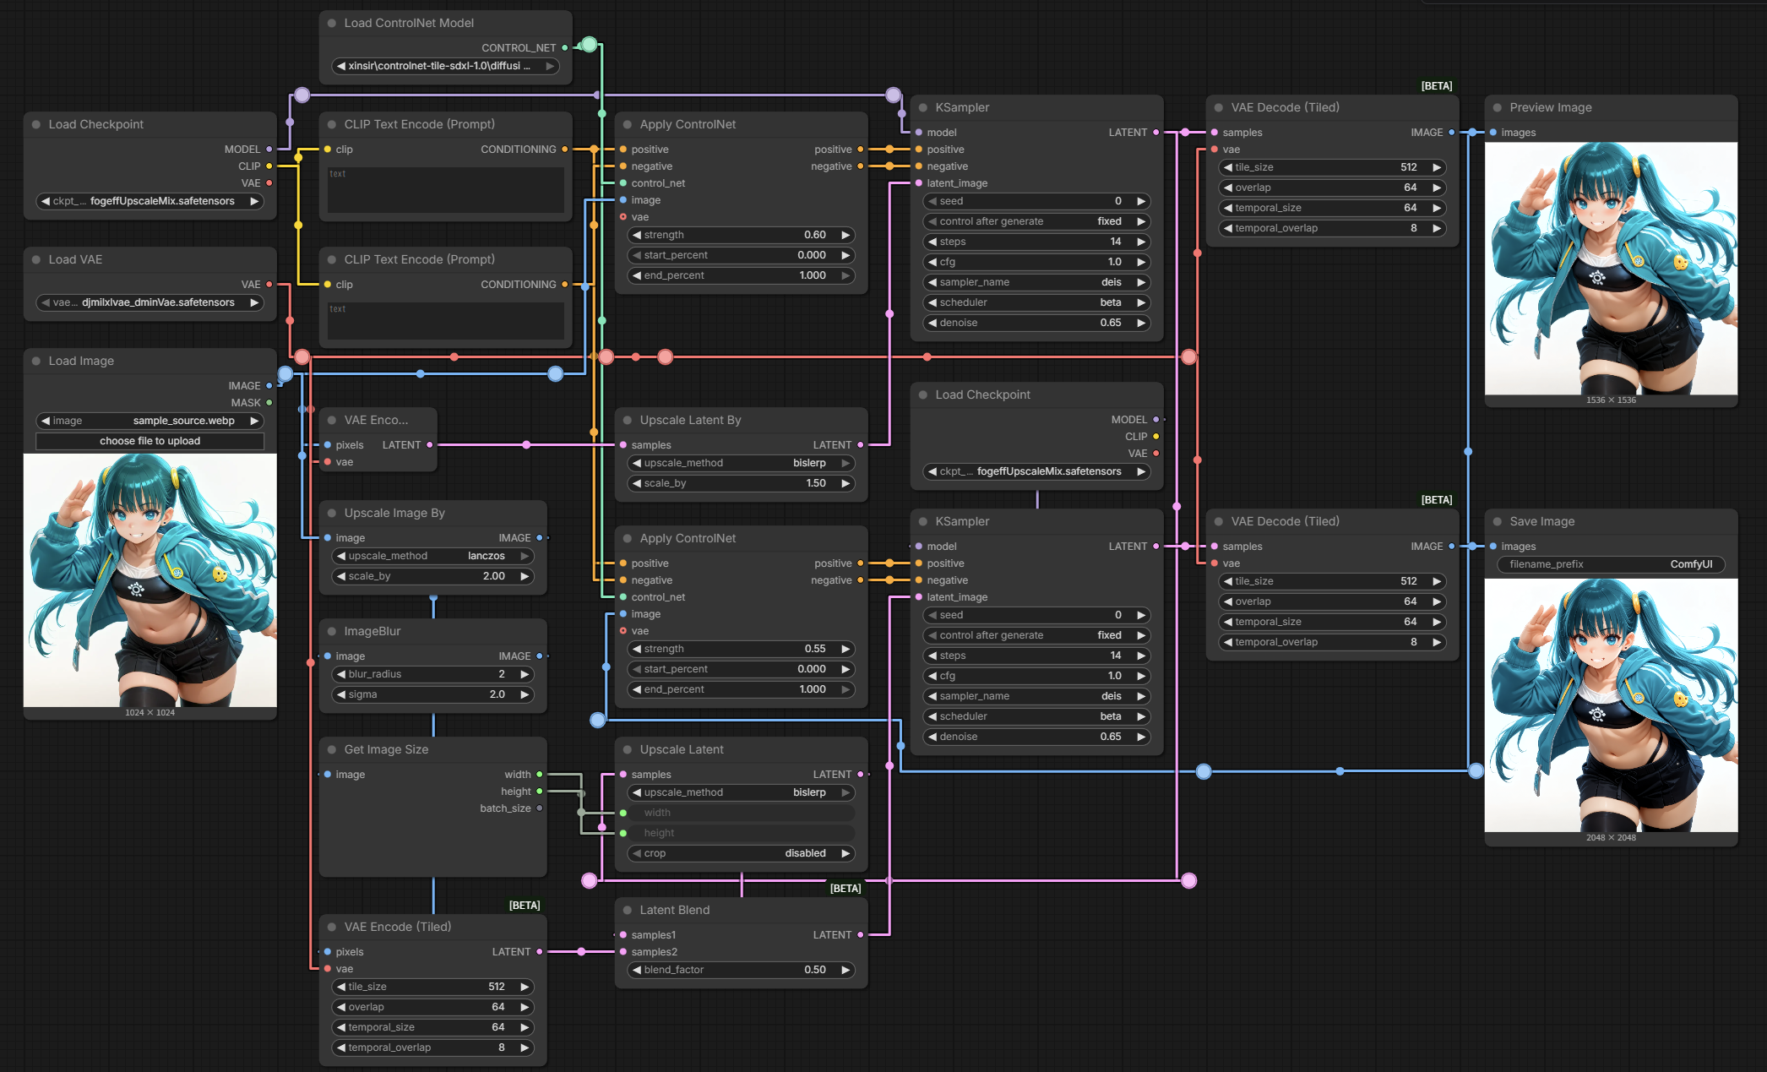This screenshot has width=1767, height=1072.
Task: Collapse the VAE Encode (Tiled) node dot
Action: [332, 927]
